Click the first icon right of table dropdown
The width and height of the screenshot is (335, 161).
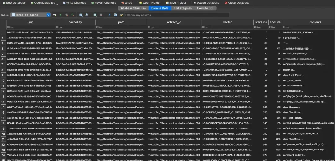click(x=55, y=15)
